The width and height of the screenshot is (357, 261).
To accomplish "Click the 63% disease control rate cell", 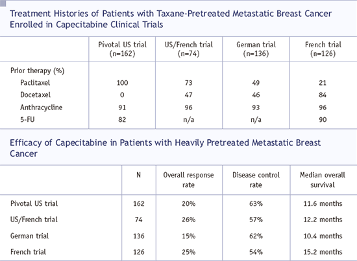I will [256, 203].
